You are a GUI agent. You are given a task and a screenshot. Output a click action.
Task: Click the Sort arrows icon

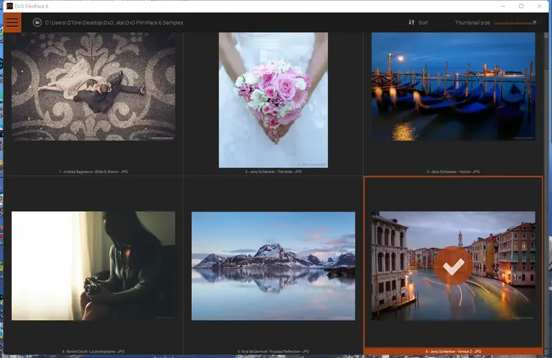click(411, 23)
